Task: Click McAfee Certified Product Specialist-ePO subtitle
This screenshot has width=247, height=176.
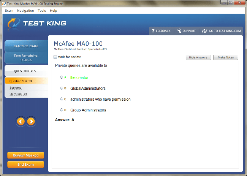Action: pyautogui.click(x=80, y=49)
